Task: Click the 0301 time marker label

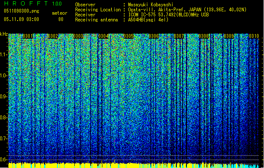Action: click(x=28, y=36)
